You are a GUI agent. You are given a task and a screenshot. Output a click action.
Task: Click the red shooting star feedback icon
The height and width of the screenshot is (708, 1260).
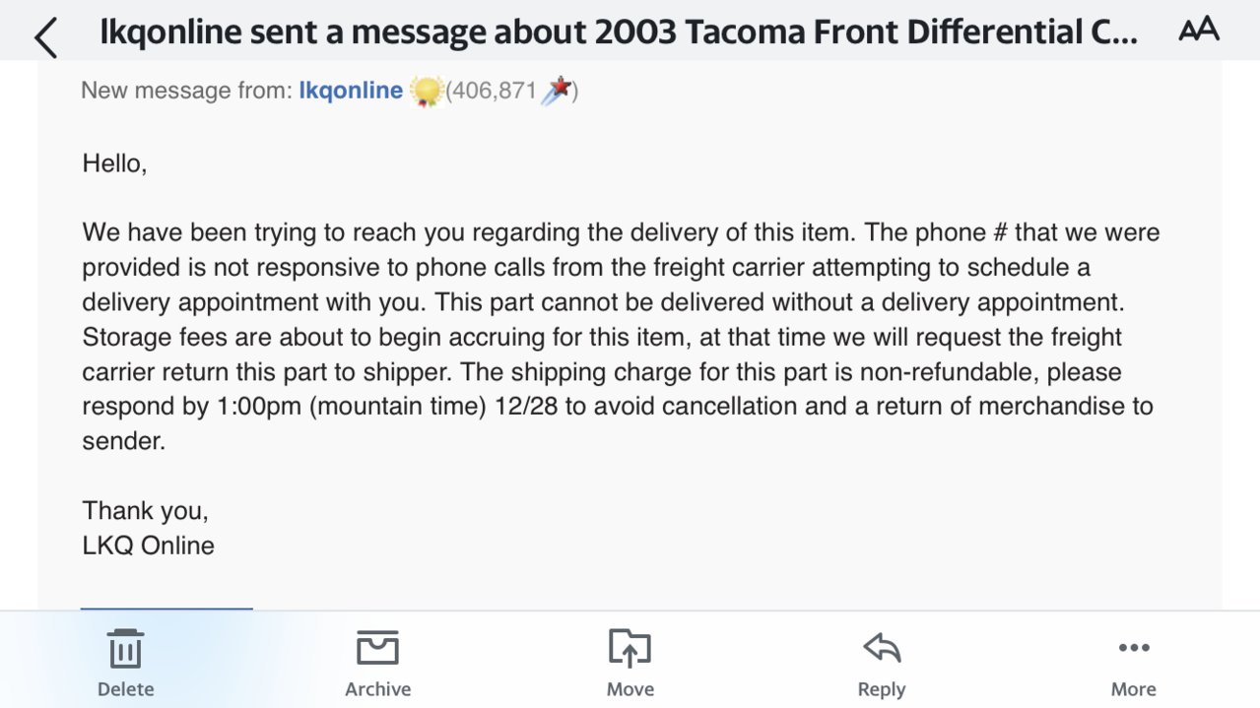(x=557, y=91)
